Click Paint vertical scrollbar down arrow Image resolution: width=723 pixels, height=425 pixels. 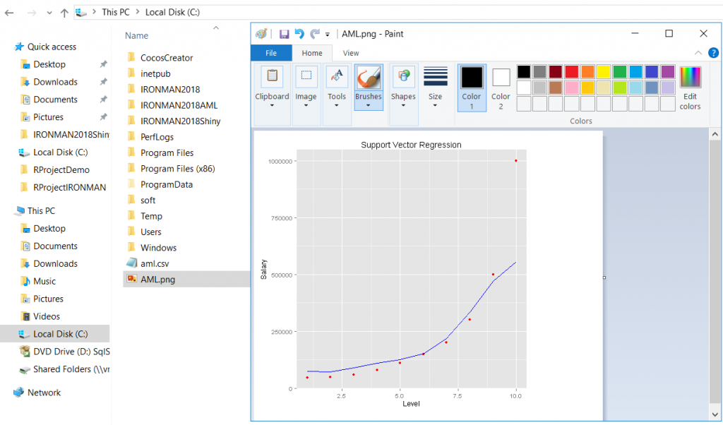pyautogui.click(x=715, y=414)
